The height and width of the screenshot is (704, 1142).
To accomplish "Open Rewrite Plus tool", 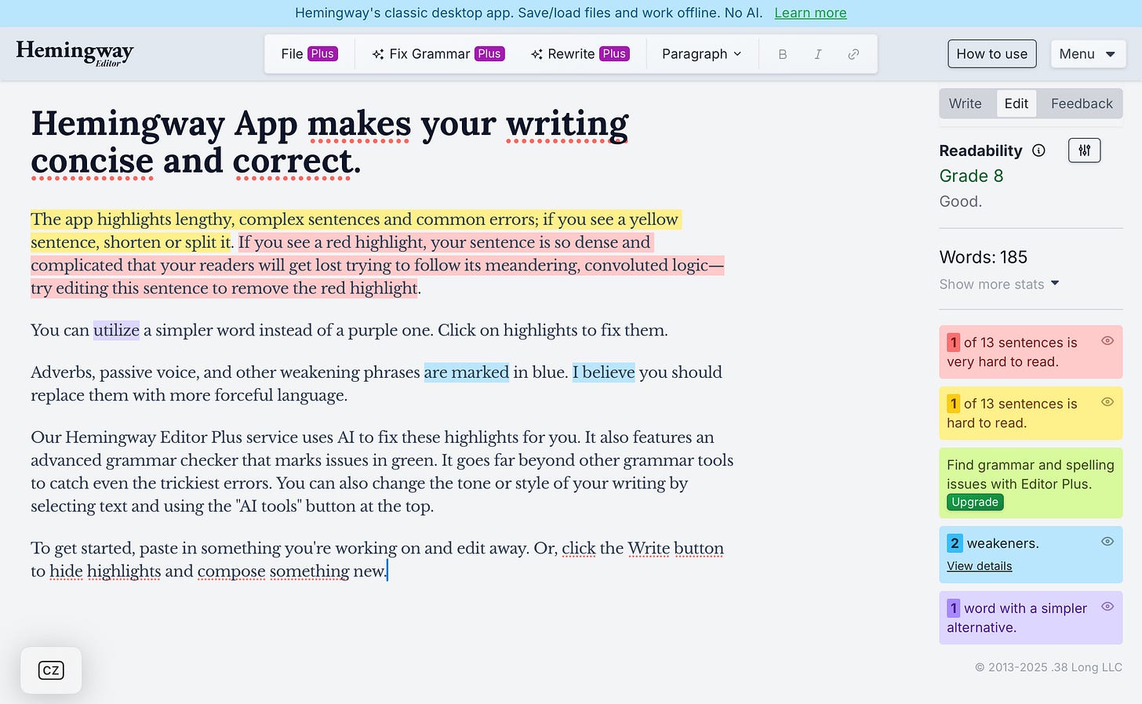I will point(580,54).
